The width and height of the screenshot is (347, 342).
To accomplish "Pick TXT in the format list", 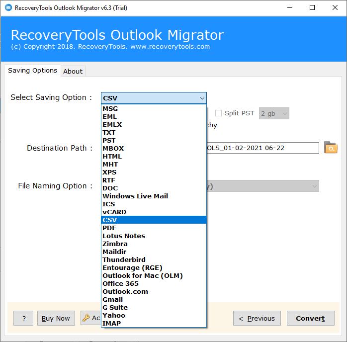I will coord(154,133).
